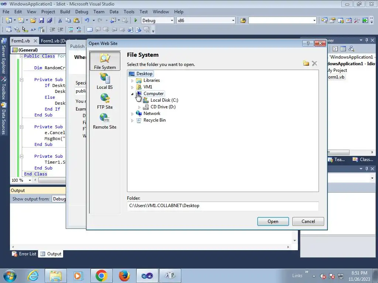The image size is (378, 283).
Task: Open the Toolbox side tab
Action: point(3,88)
